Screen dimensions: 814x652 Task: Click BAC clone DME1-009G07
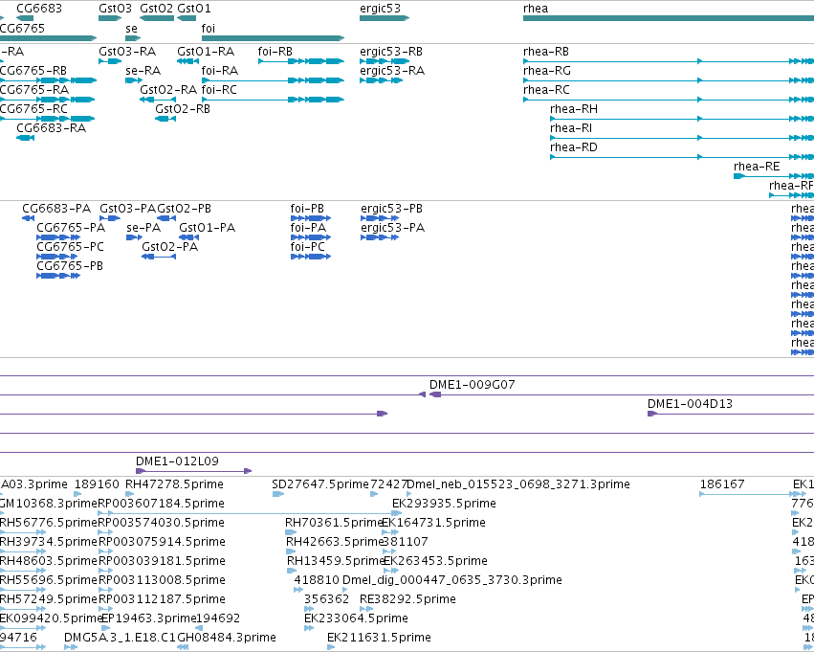(622, 394)
